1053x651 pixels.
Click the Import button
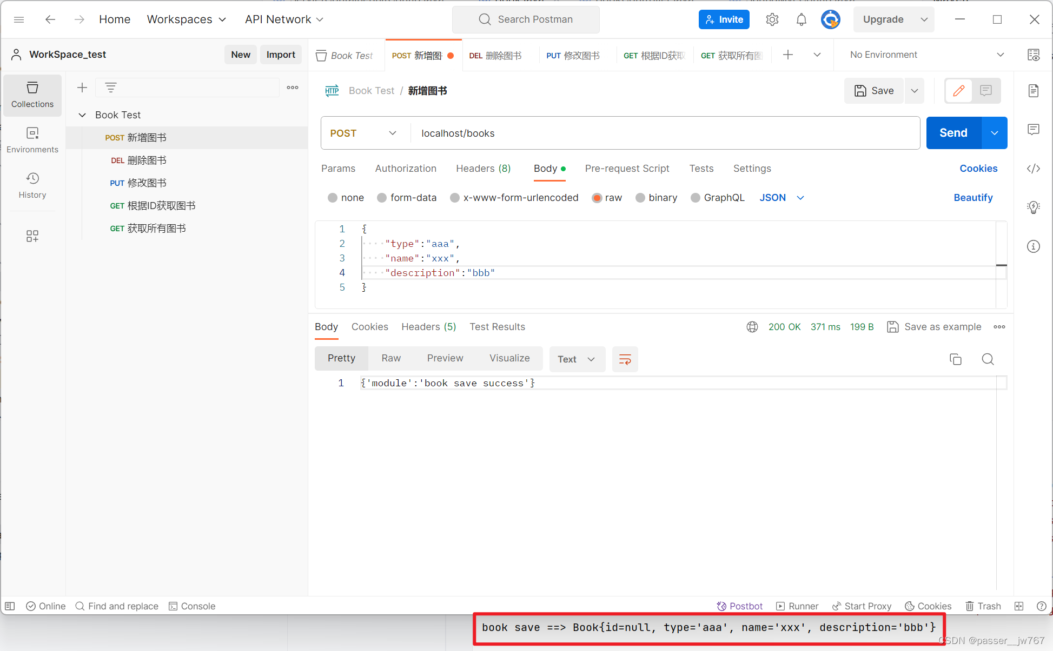(x=281, y=55)
